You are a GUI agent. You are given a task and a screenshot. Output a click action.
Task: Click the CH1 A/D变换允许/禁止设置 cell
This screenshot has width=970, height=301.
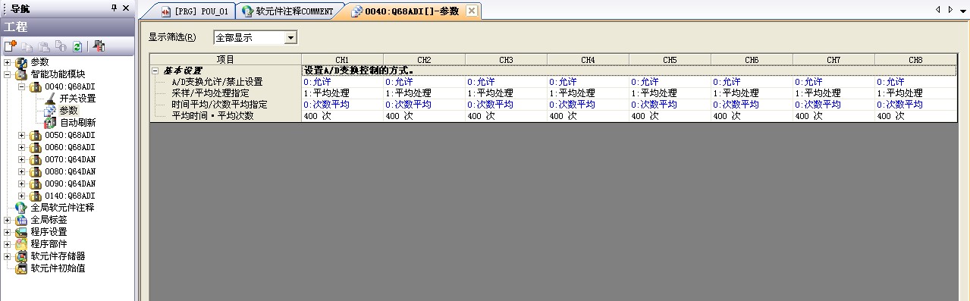tap(342, 81)
